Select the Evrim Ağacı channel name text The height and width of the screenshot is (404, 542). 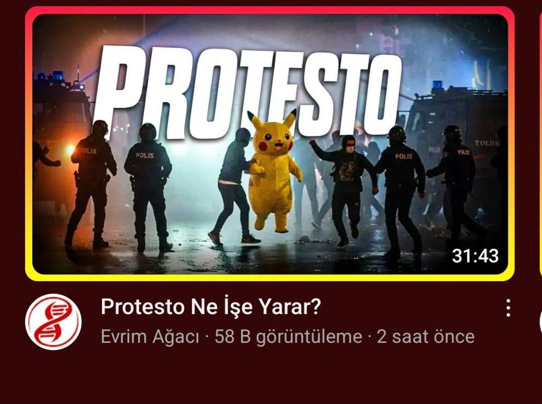(x=150, y=337)
